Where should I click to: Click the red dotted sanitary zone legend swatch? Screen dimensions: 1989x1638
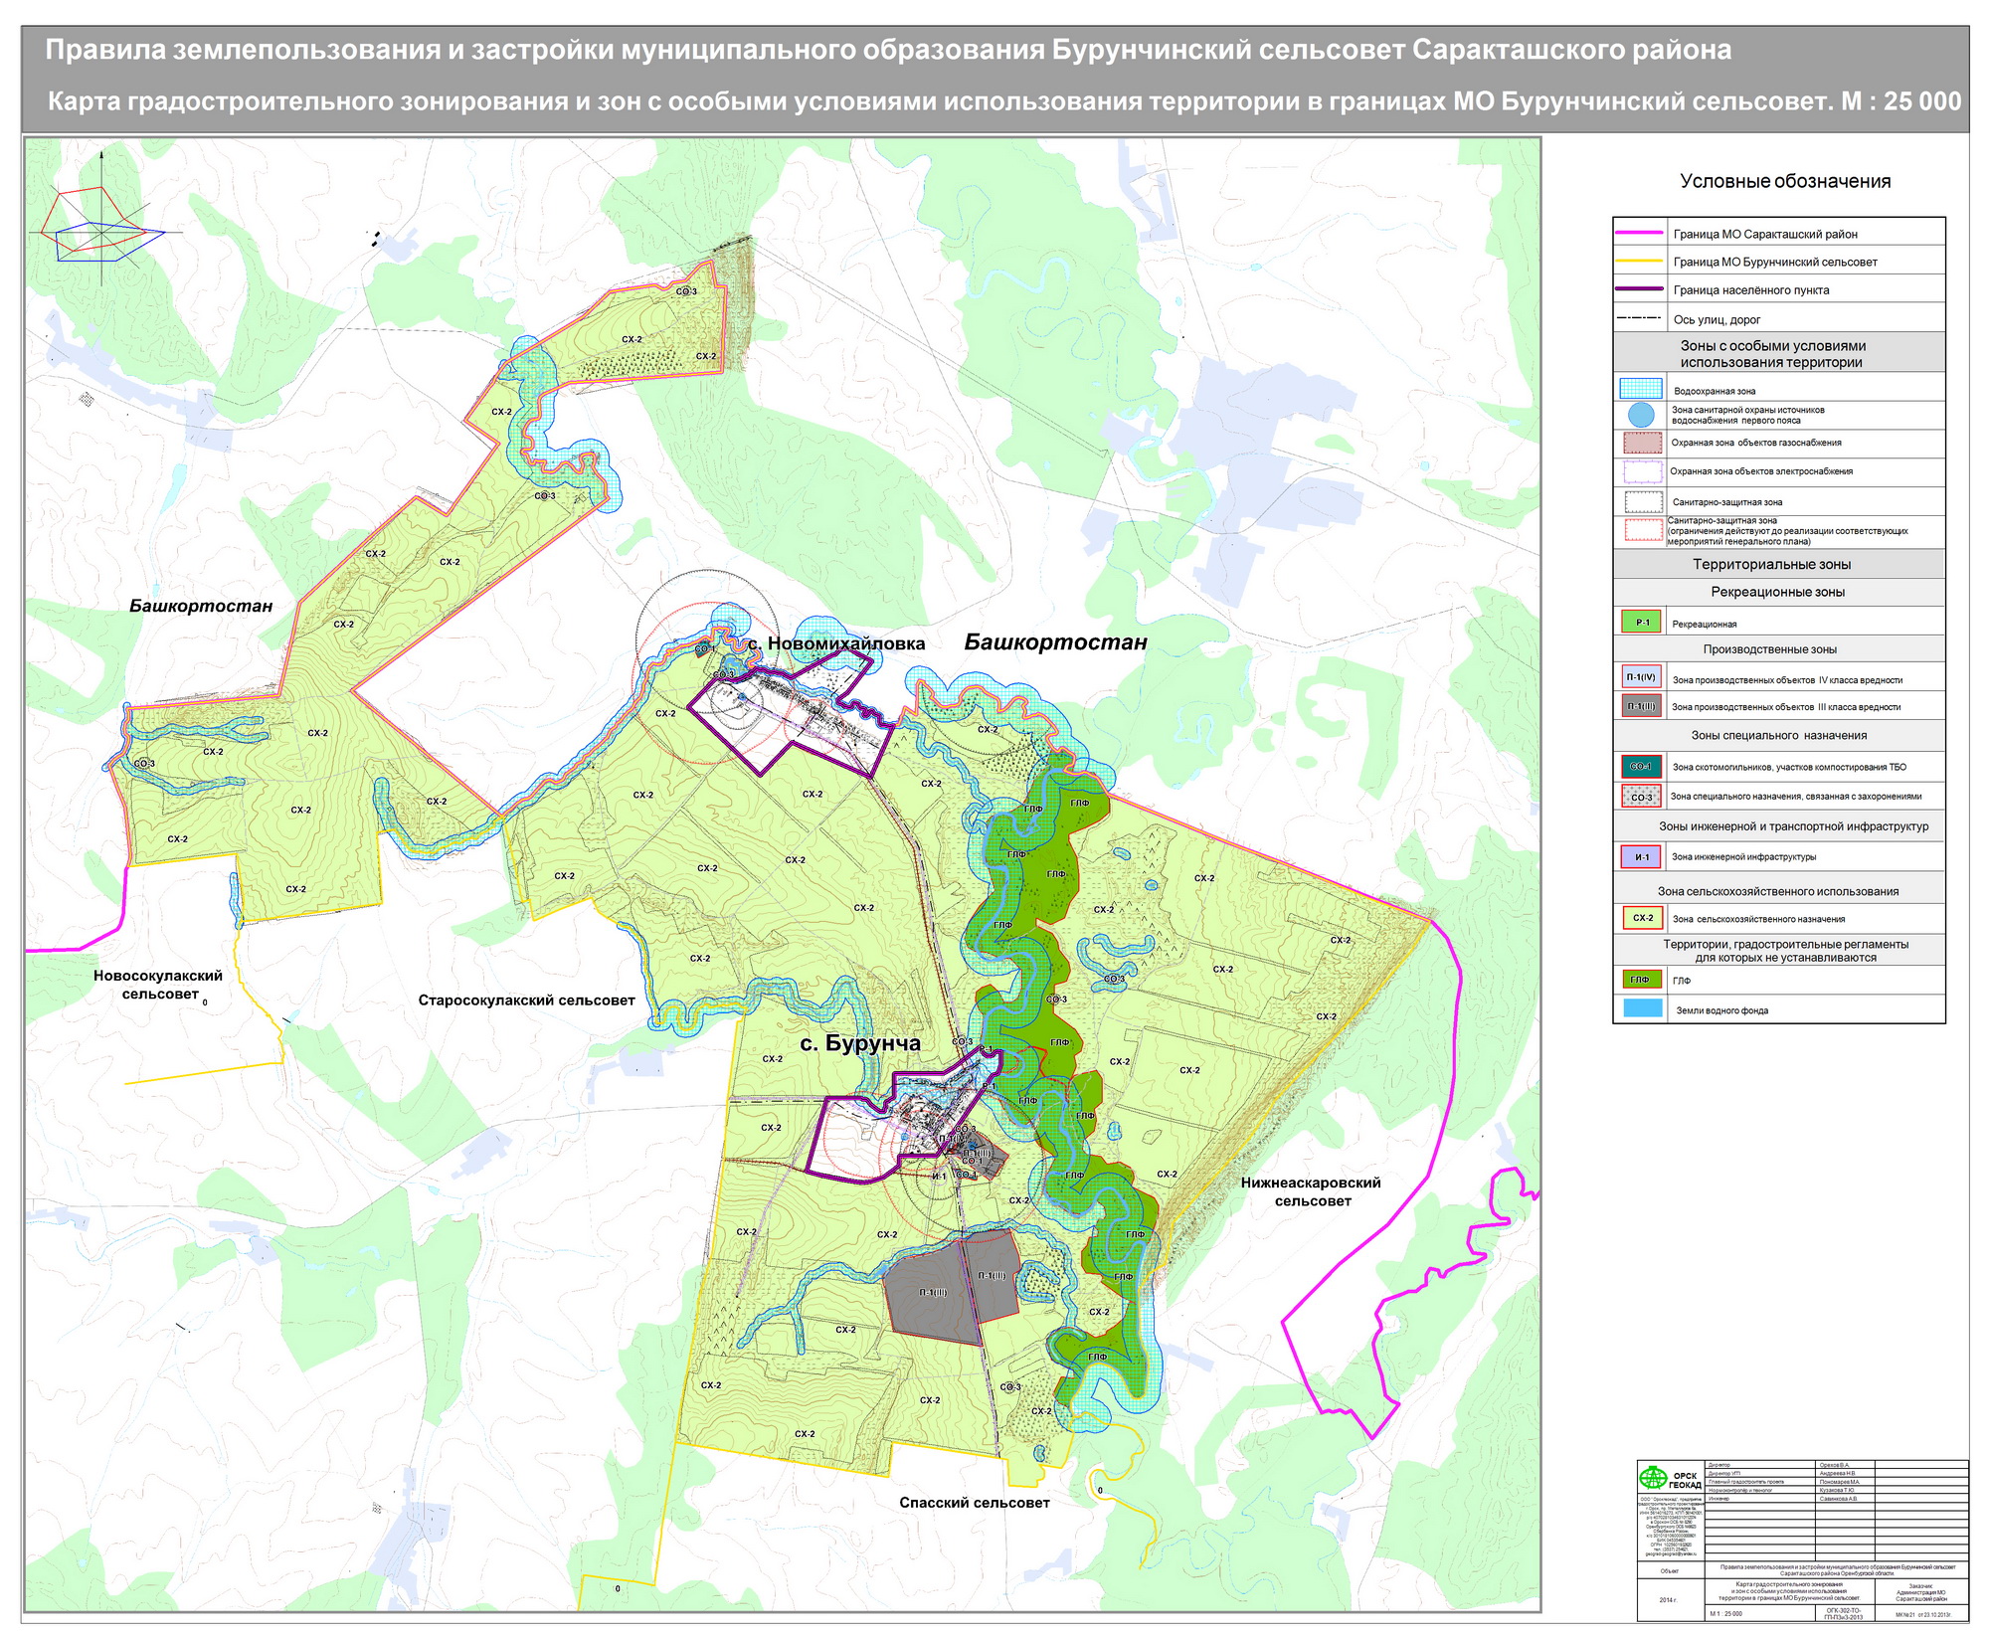1643,529
